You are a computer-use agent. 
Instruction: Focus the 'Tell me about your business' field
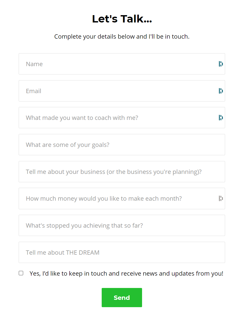point(122,172)
